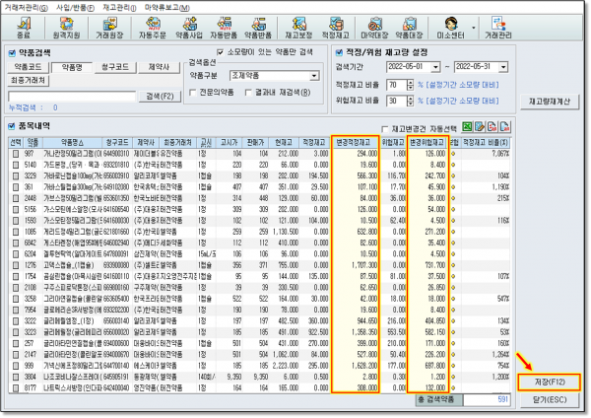Toggle 소모량이 있는 약품만 검색 checkbox
Viewport: 591px width, 418px height.
tap(222, 52)
